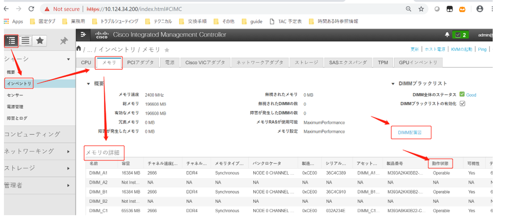
Task: Select the DIMM_C1 row name cell
Action: pos(98,211)
